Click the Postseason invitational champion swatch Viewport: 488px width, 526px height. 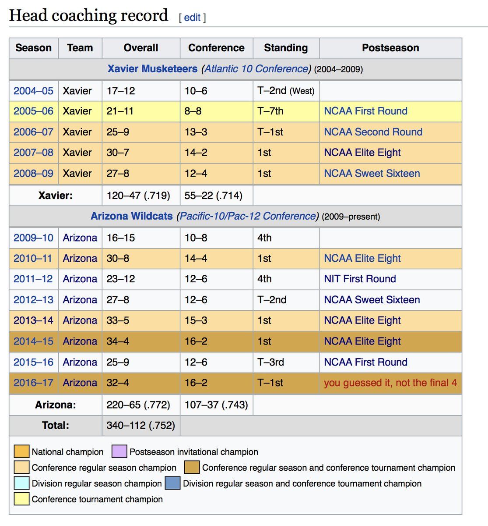(119, 451)
